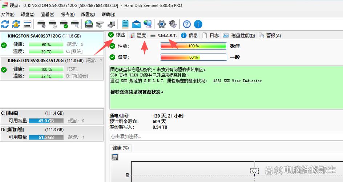Screen dimensions: 343x182
Task: Click the computer with disks toolbar icon
Action: [111, 24]
